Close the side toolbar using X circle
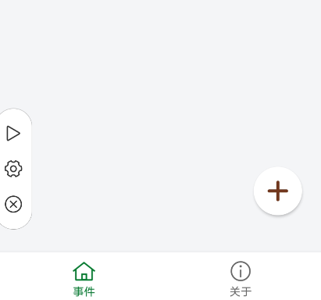The image size is (321, 300). (13, 204)
